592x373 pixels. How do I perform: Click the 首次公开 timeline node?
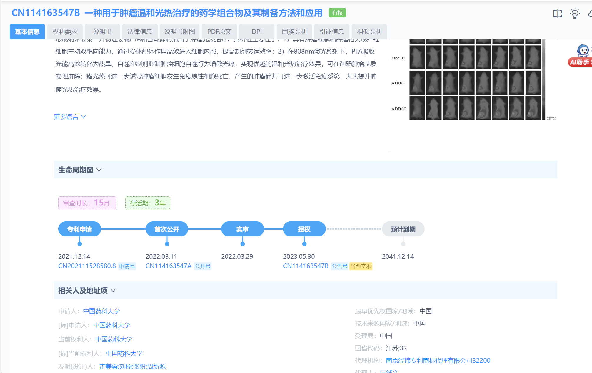pos(167,229)
